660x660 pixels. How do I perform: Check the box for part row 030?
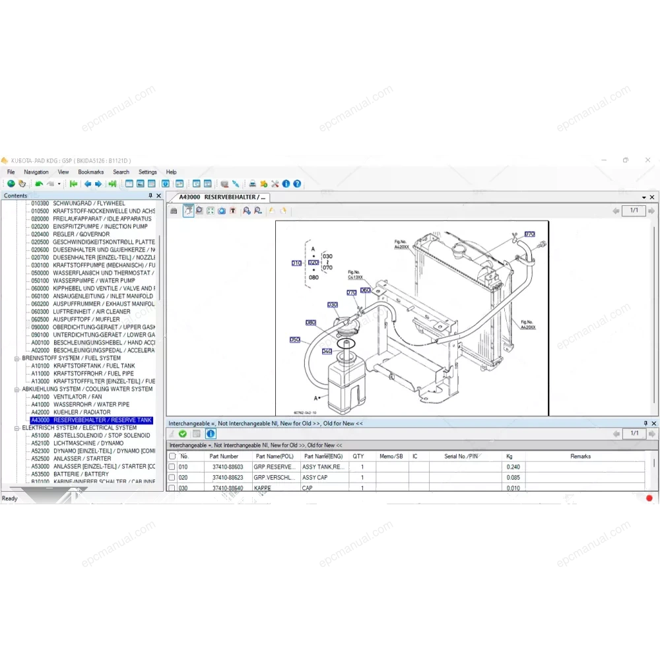(172, 488)
